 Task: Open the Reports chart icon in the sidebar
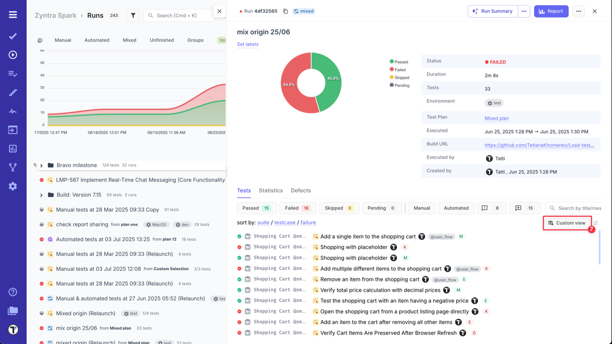point(12,149)
